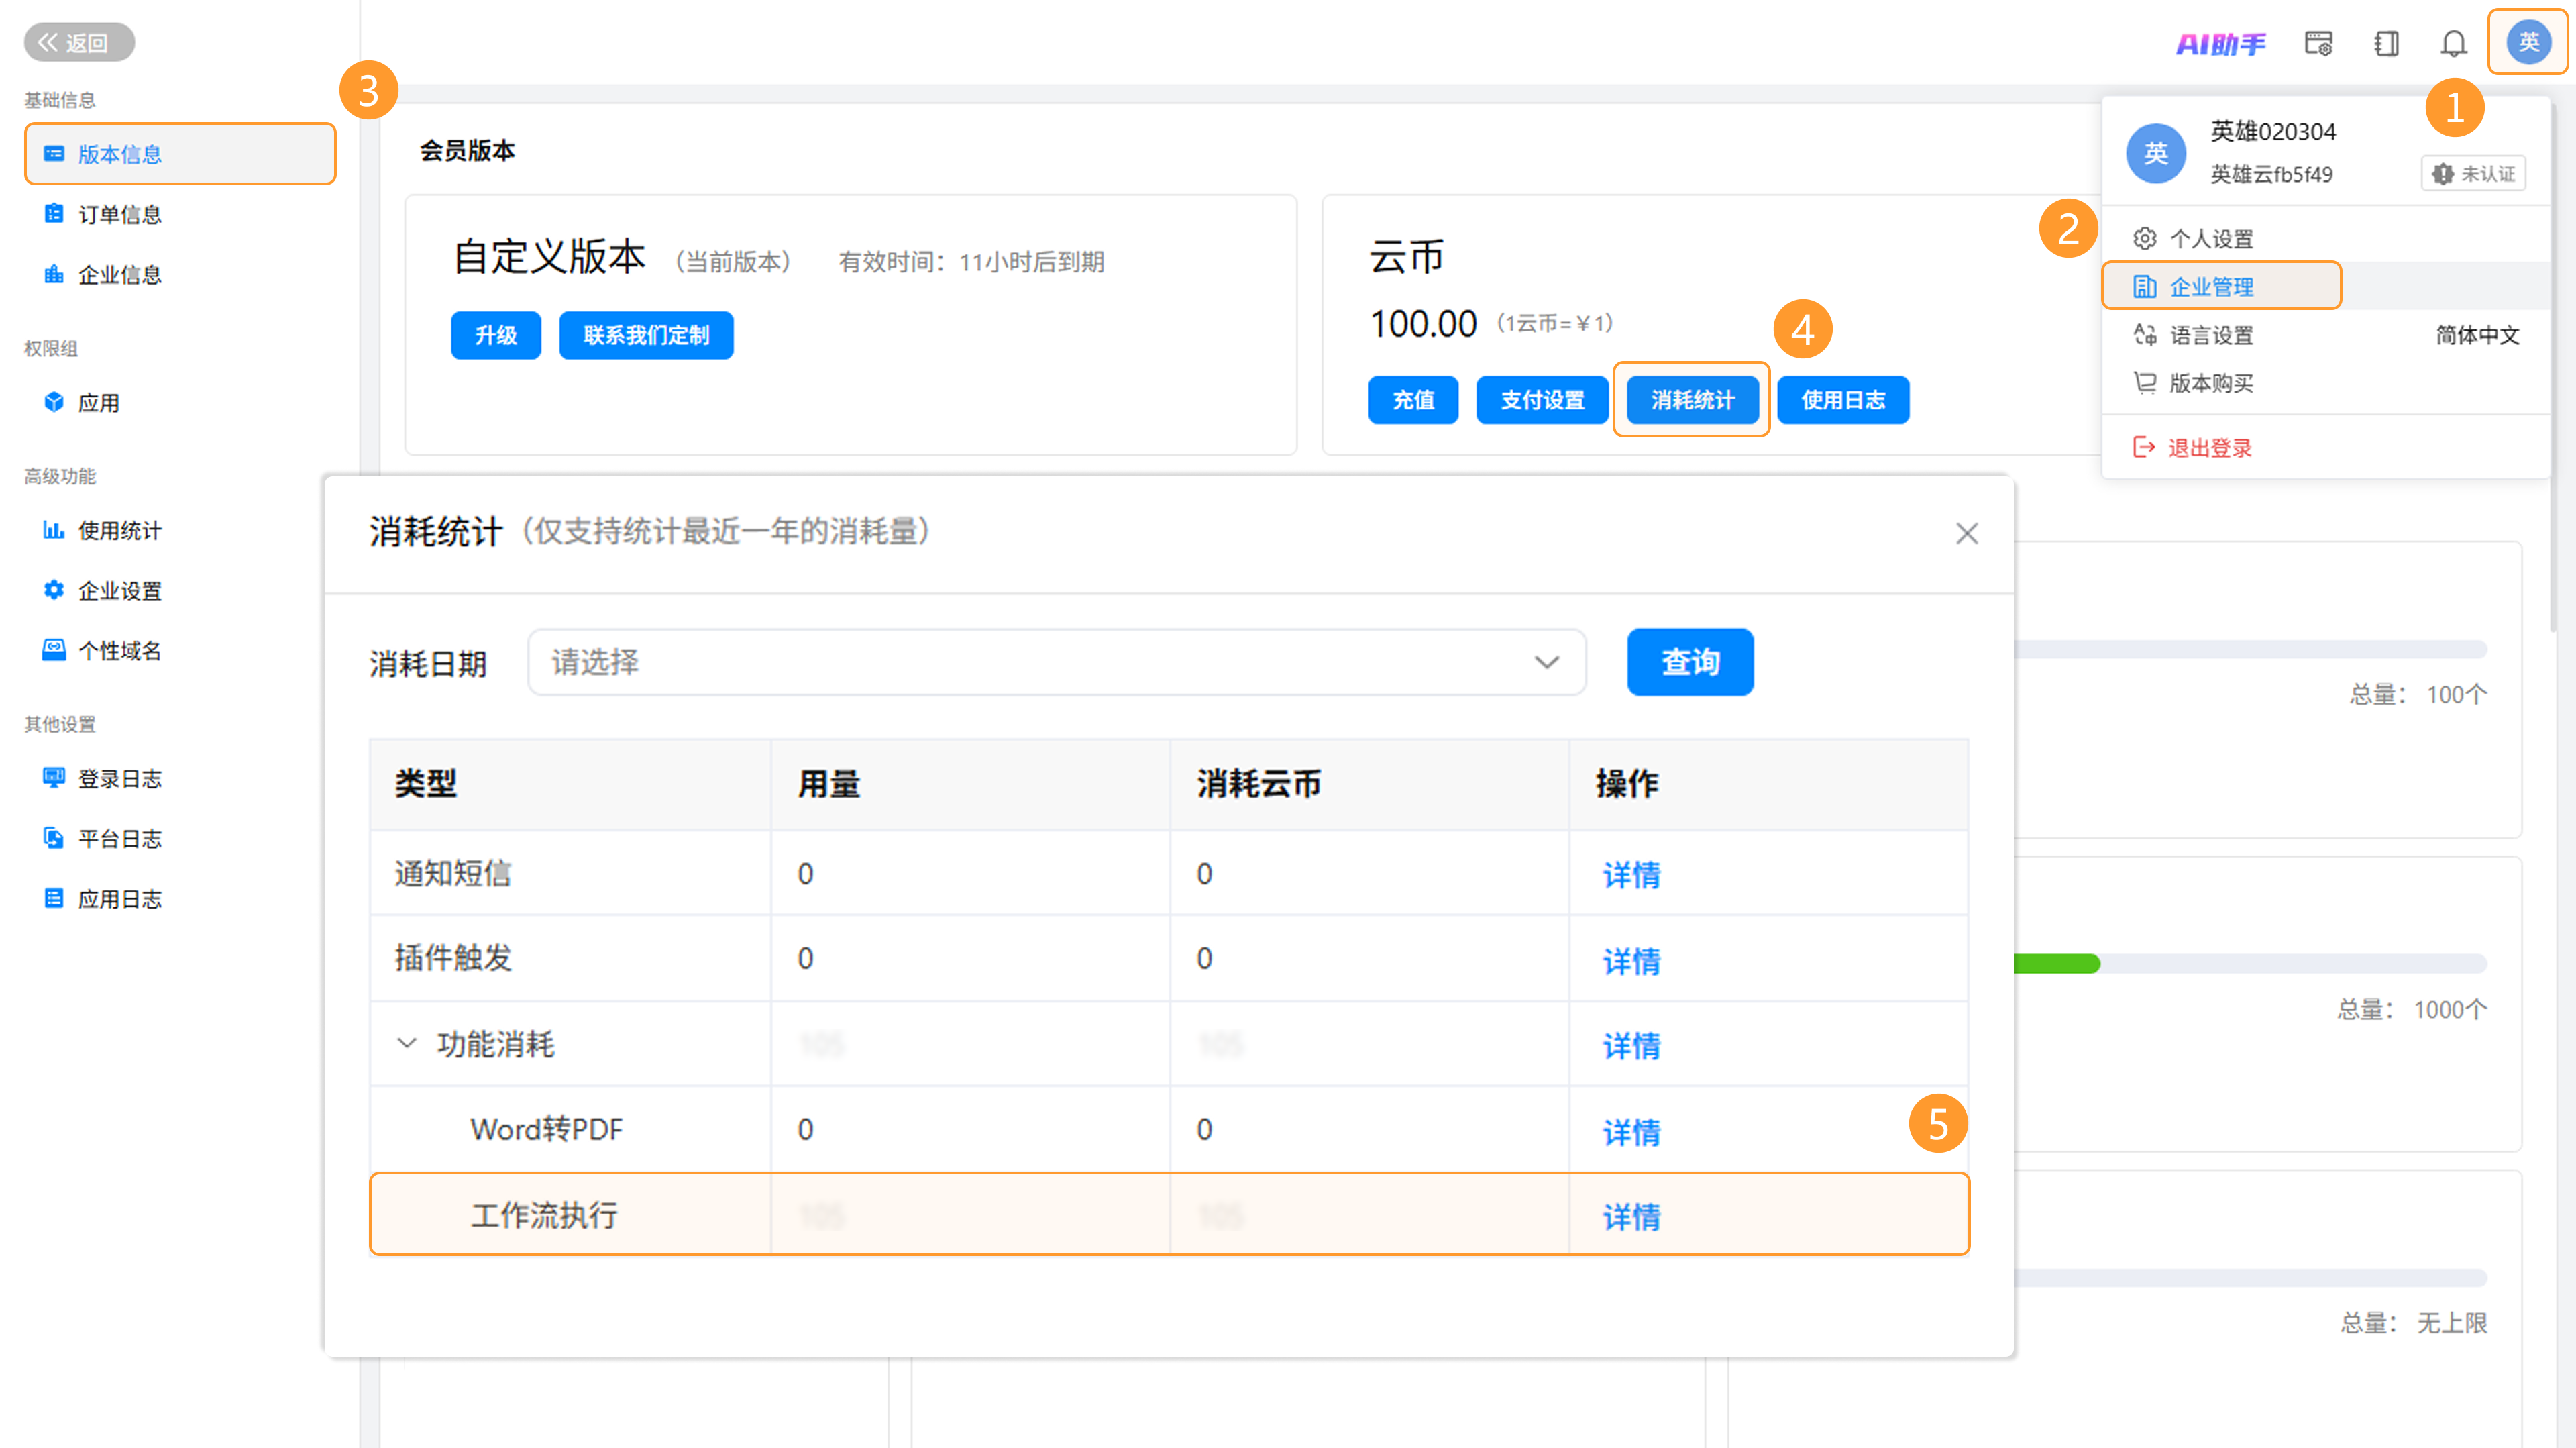
Task: Click the notification bell icon
Action: click(x=2453, y=43)
